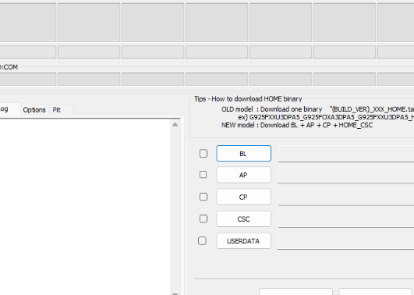Switch to the Options tab

point(34,110)
